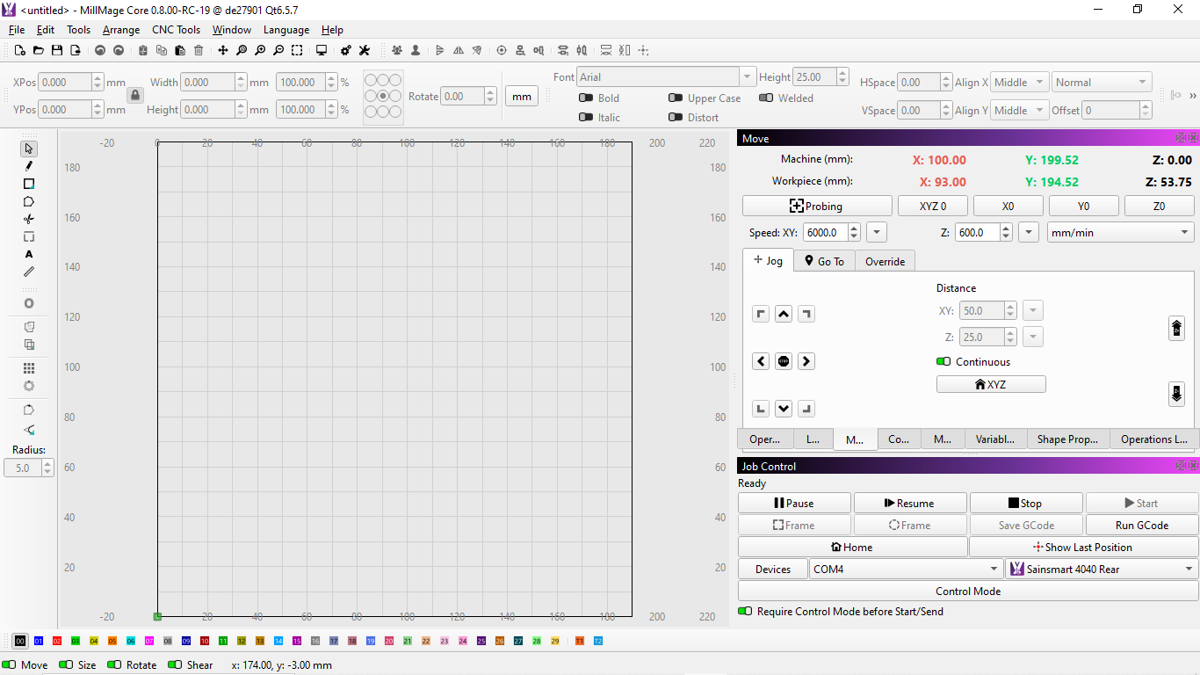Click the Probing button
Screen dimensions: 1200x675
coord(816,206)
